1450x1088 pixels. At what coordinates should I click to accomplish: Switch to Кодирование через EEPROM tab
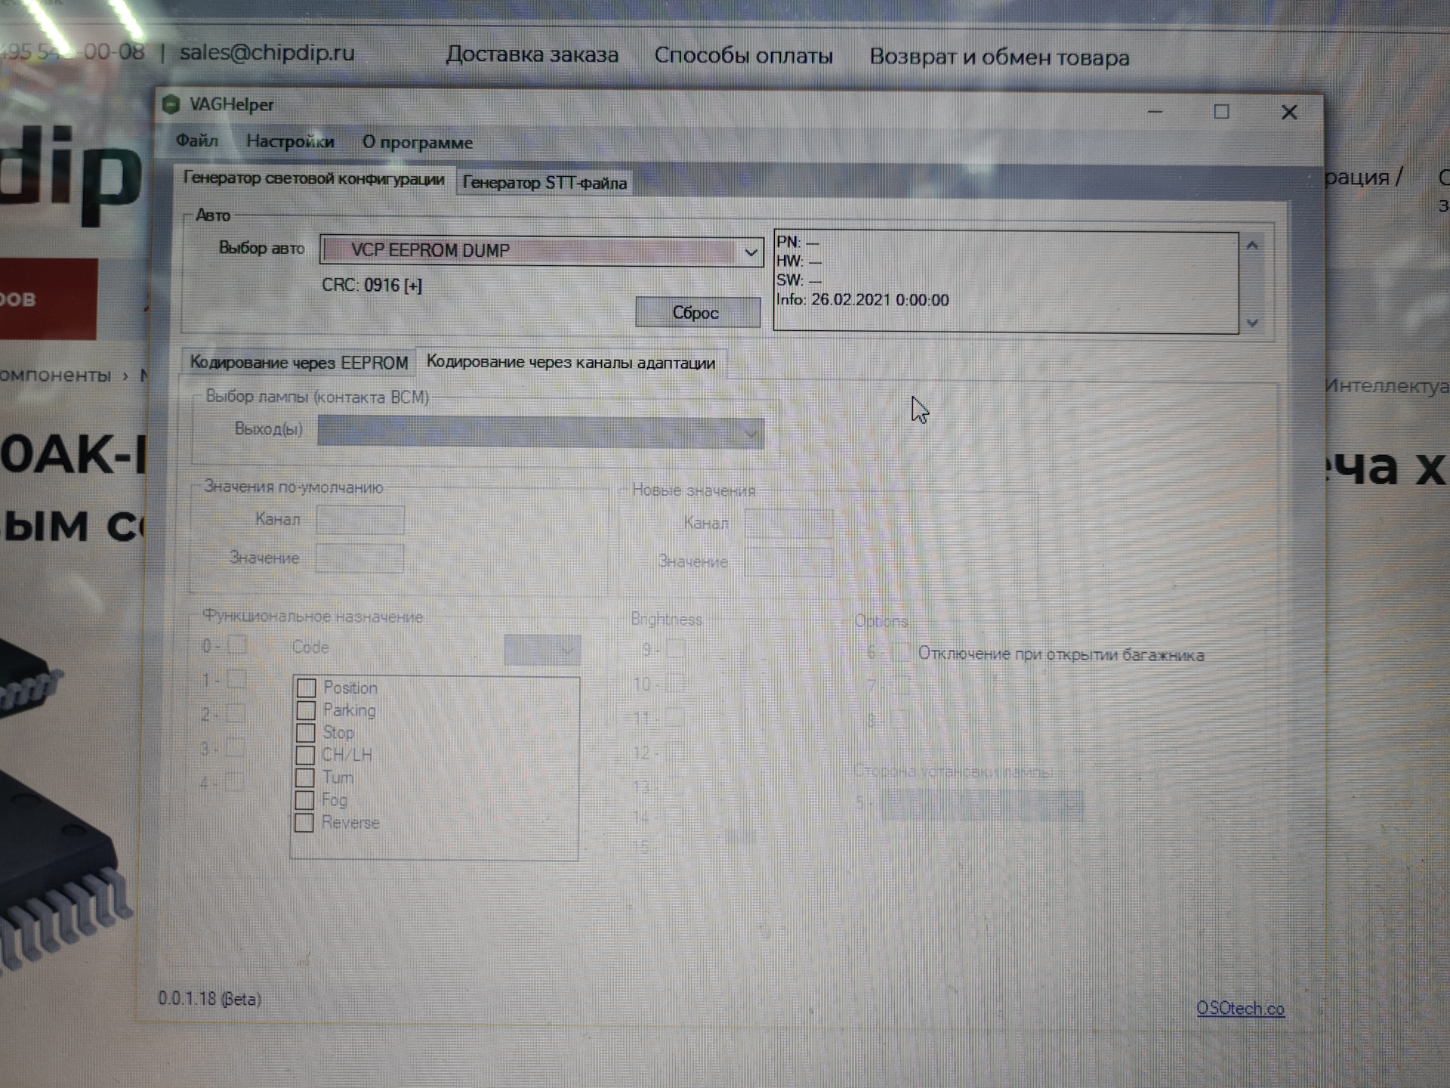click(298, 363)
